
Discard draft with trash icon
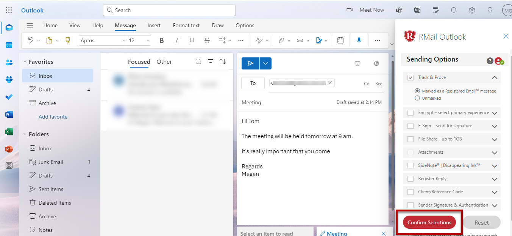coord(357,63)
